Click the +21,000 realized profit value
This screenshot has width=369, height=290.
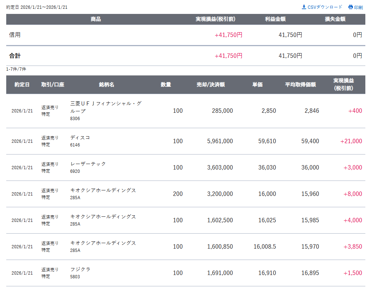[351, 141]
